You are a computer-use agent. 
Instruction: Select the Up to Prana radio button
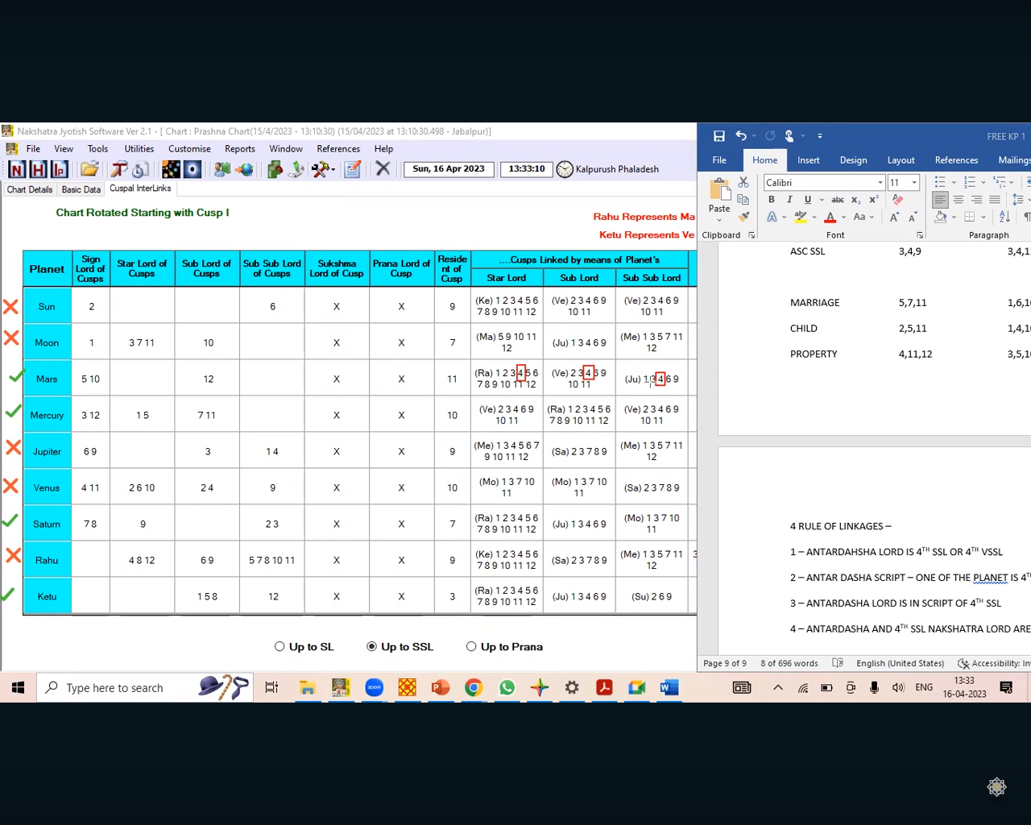tap(471, 646)
